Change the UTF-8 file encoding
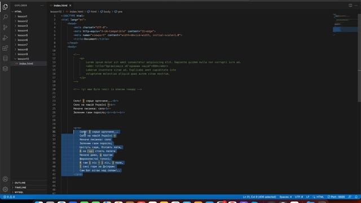The height and width of the screenshot is (203, 361). 299,197
